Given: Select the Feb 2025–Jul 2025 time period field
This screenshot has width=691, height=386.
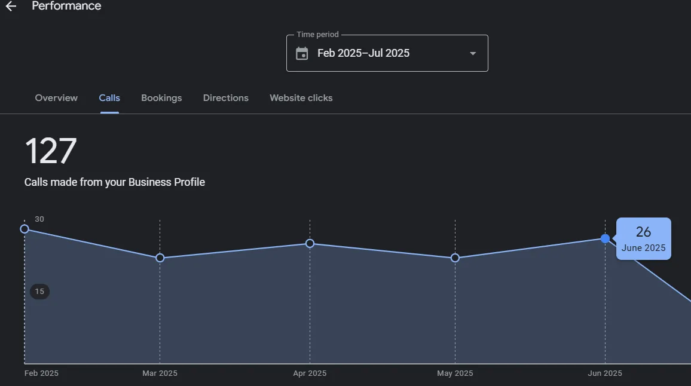Looking at the screenshot, I should pyautogui.click(x=387, y=53).
